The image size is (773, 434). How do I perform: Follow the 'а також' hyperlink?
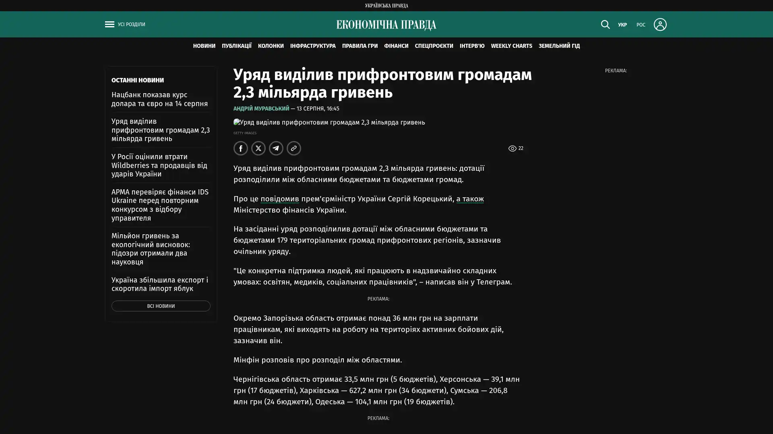[x=470, y=199]
